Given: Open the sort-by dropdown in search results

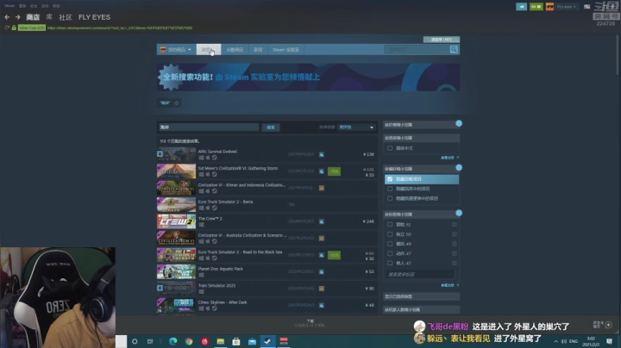Looking at the screenshot, I should [x=356, y=127].
